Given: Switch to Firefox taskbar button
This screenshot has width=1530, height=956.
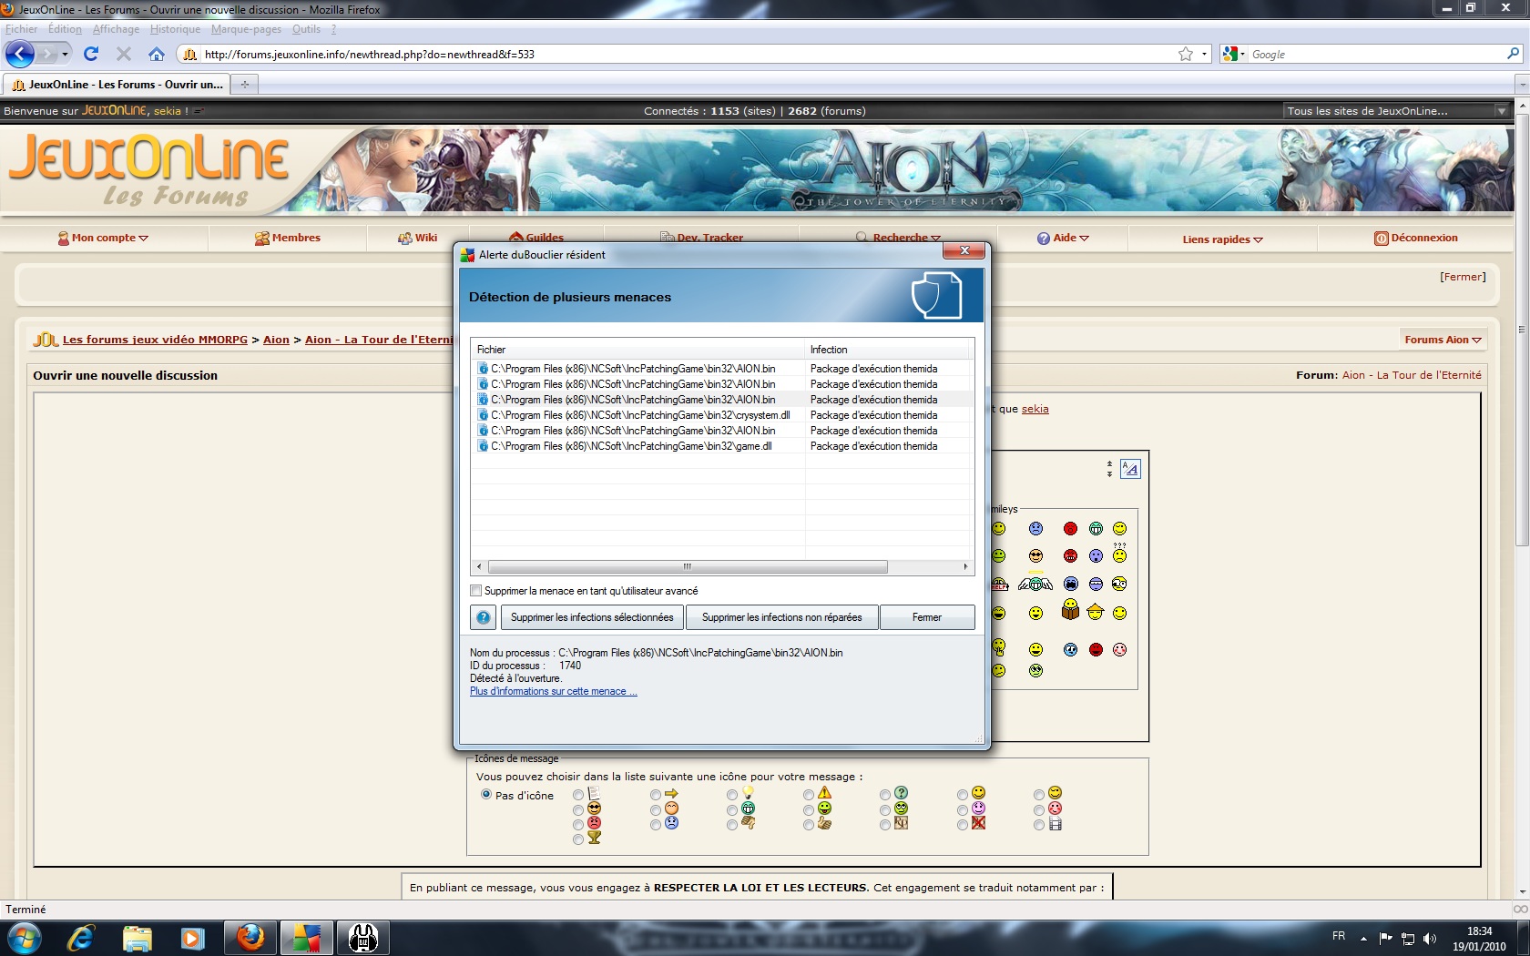Looking at the screenshot, I should [x=250, y=938].
